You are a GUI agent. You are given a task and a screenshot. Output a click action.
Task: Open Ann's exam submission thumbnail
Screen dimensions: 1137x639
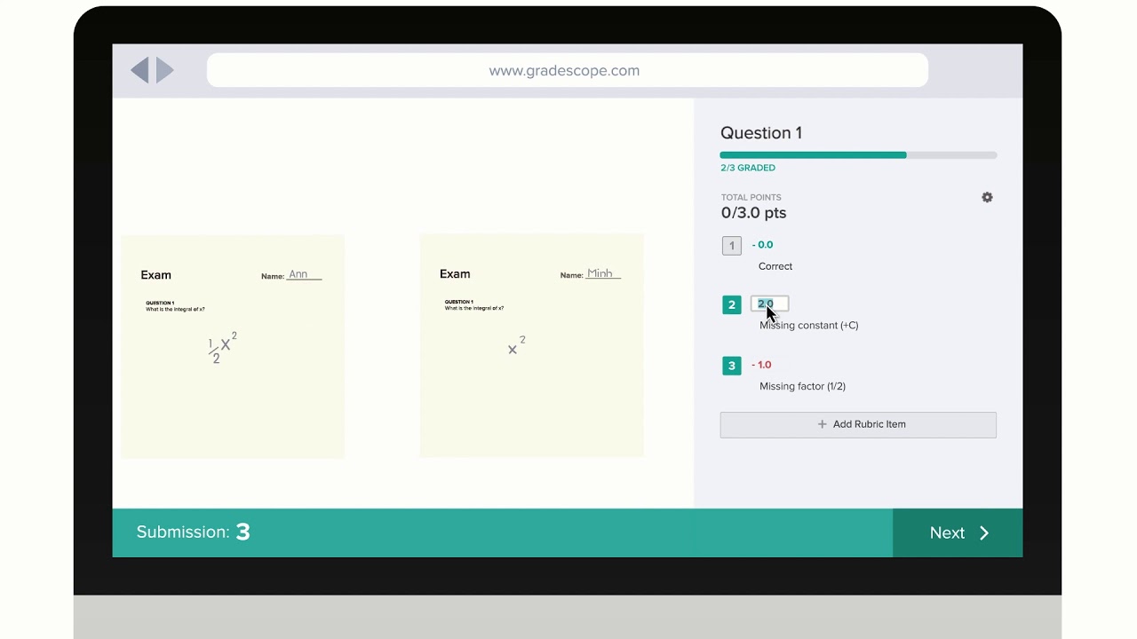tap(233, 346)
